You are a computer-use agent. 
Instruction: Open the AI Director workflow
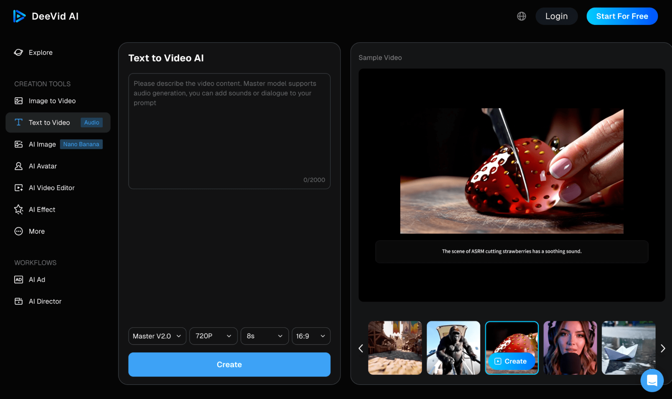pos(45,301)
